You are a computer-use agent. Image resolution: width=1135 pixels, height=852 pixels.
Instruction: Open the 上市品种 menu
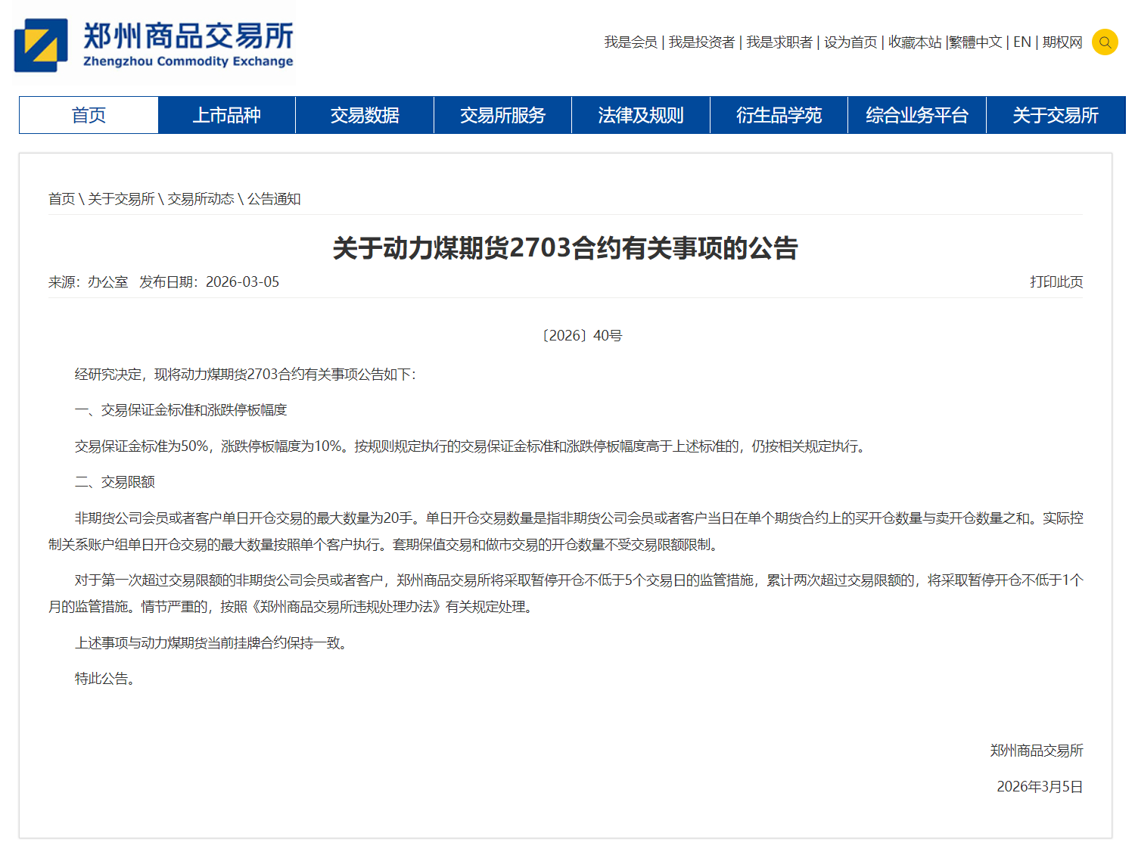tap(226, 115)
